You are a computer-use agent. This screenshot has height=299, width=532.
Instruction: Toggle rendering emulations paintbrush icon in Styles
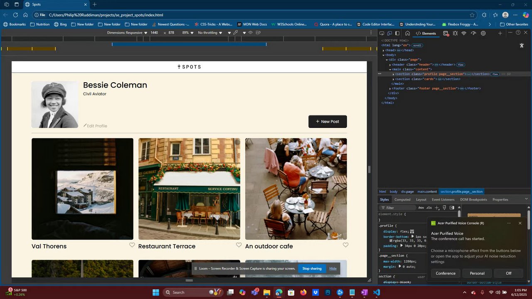(x=444, y=208)
